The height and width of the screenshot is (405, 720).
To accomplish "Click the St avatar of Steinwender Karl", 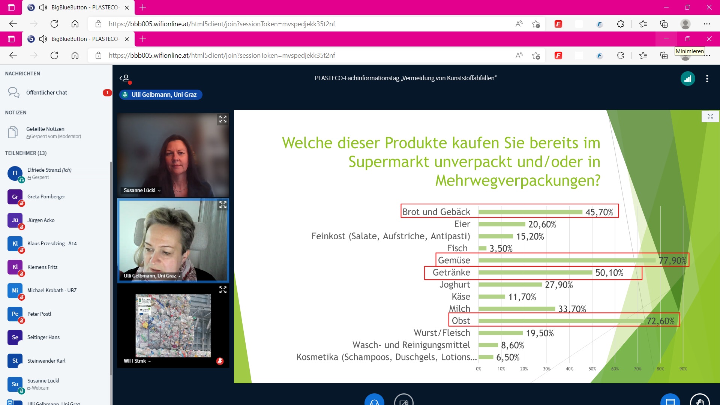I will (x=15, y=361).
